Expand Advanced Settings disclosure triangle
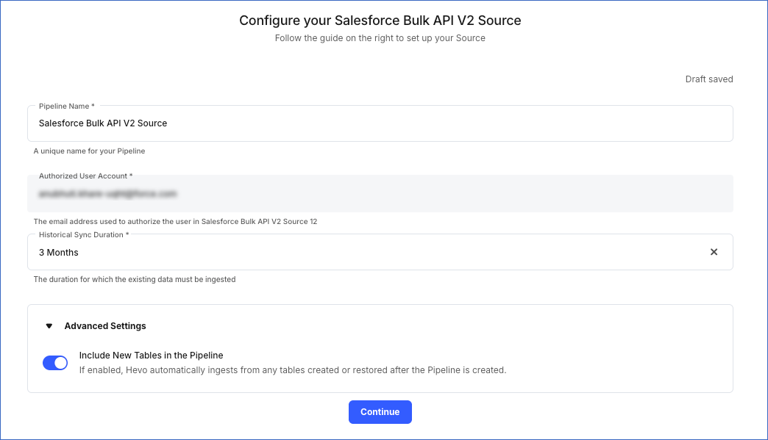Viewport: 768px width, 440px height. click(x=48, y=325)
